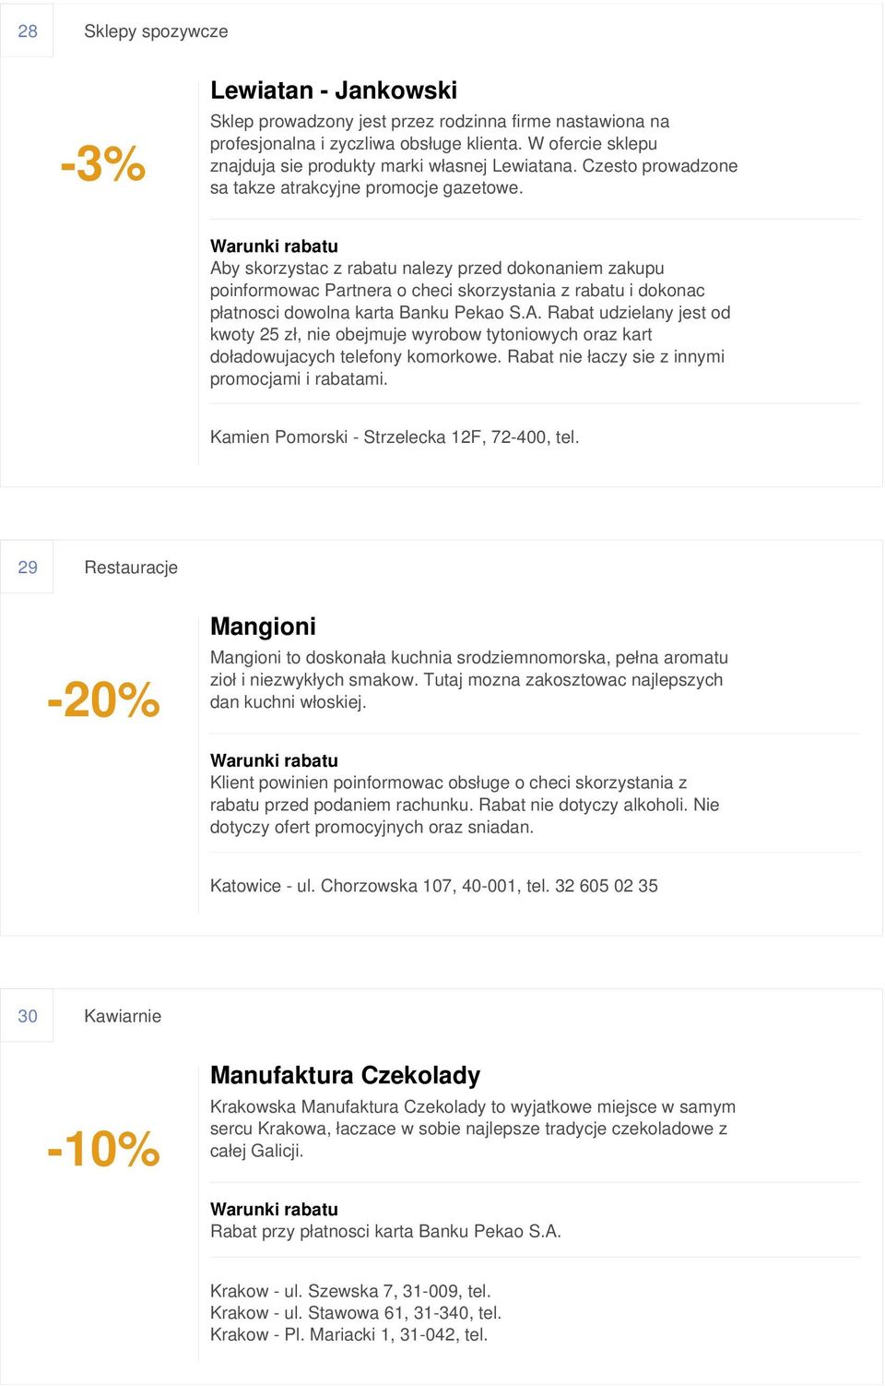Open the Lewiatan - Jankowski listing title

point(334,90)
